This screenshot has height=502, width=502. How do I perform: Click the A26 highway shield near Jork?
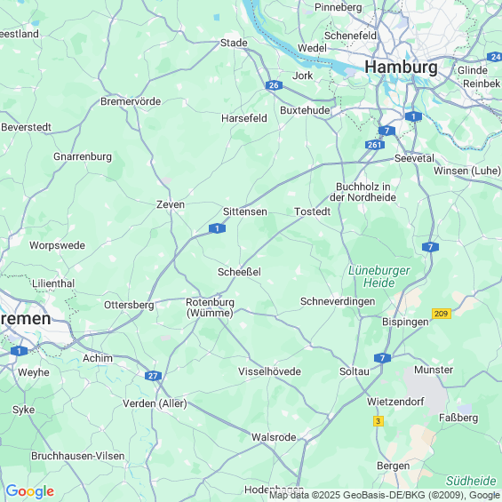(274, 85)
